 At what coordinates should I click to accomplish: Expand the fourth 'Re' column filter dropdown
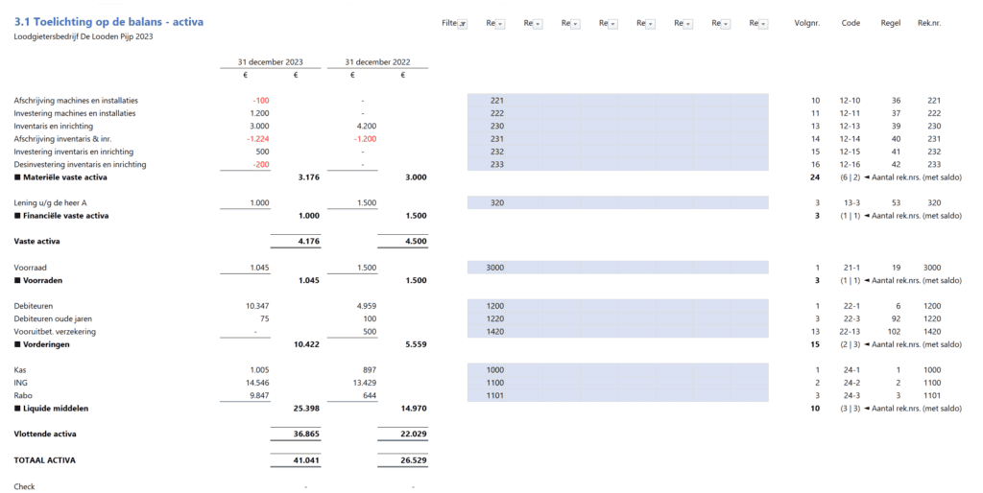point(612,23)
